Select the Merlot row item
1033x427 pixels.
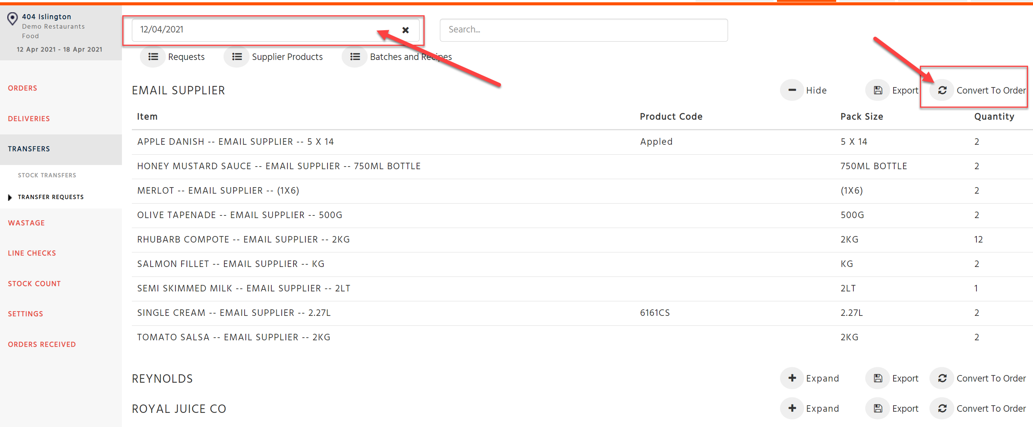click(218, 191)
